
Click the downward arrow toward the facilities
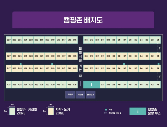[80, 84]
